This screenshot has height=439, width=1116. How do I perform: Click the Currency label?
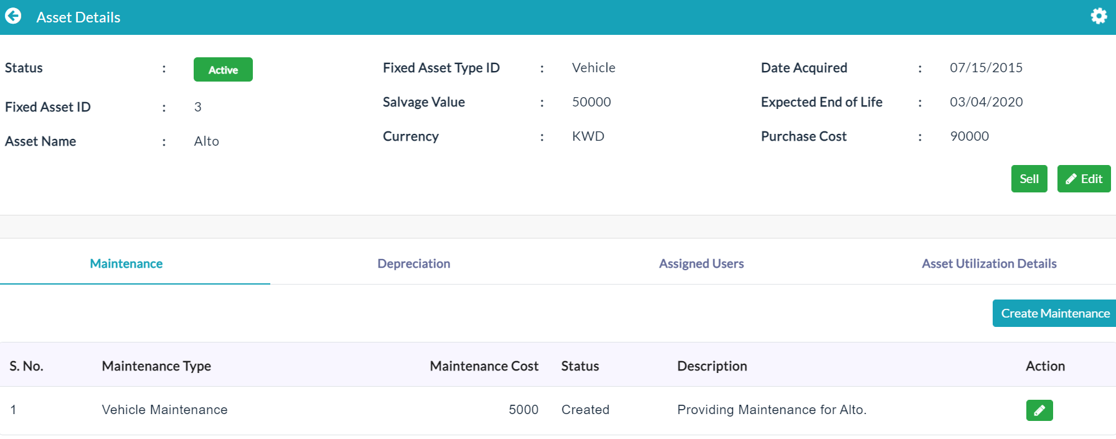[410, 136]
